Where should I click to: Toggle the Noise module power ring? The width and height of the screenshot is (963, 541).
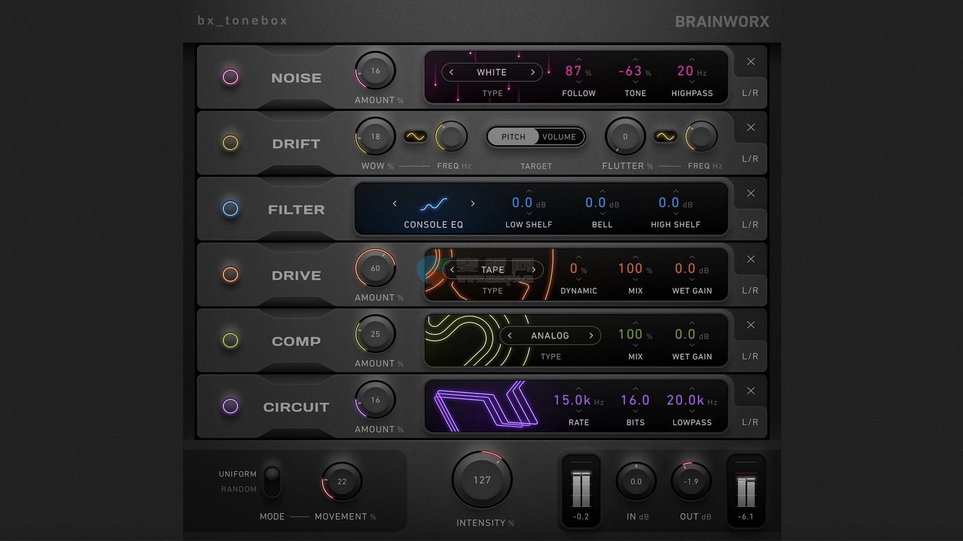(x=230, y=77)
